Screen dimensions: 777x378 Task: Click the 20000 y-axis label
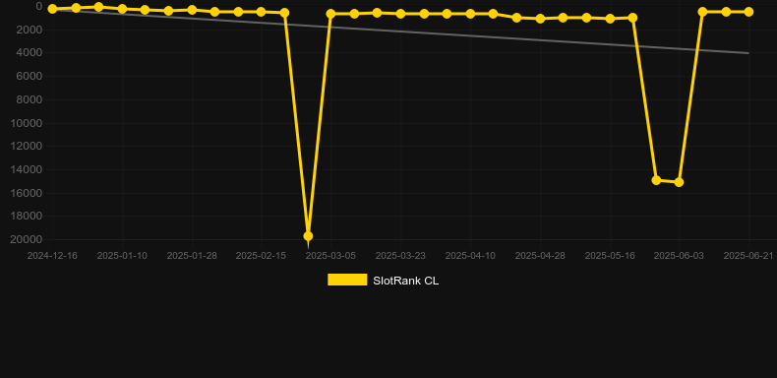[x=27, y=239]
